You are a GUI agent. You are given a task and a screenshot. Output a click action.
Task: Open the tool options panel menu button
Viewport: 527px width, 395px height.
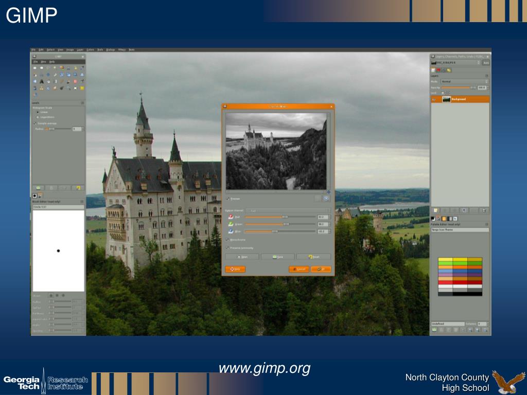82,103
